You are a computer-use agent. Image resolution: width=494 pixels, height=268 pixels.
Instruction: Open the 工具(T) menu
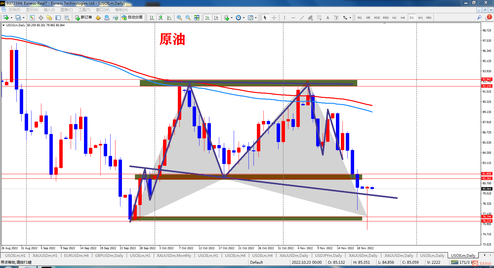tap(84, 10)
